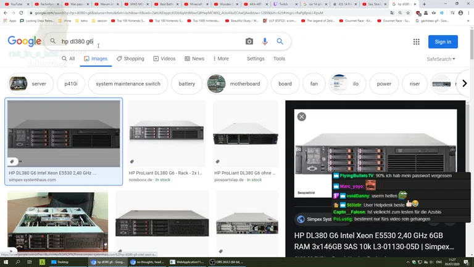Screen dimensions: 474x267
Task: Open search Settings link
Action: coord(256,59)
